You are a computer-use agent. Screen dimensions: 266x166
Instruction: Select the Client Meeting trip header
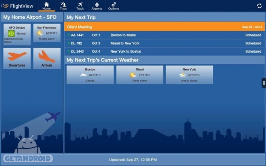point(164,27)
